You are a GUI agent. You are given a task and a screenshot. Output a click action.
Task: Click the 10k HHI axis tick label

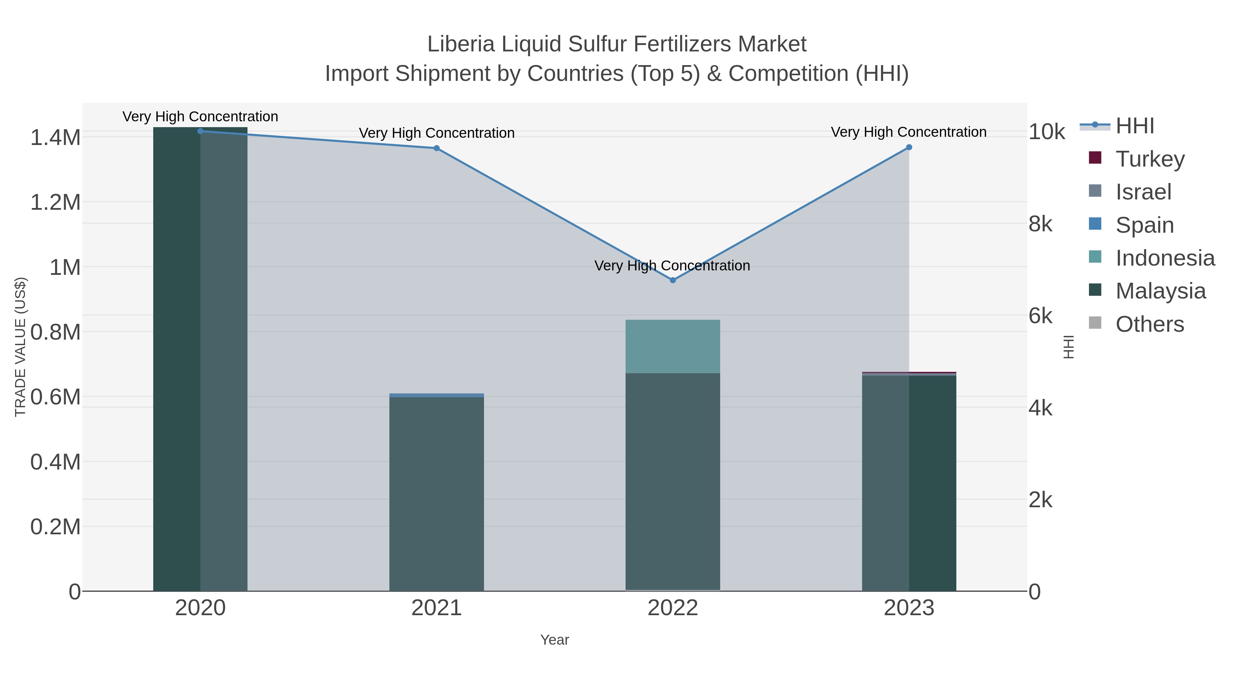pos(1047,132)
